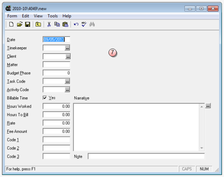Open the Form menu
The width and height of the screenshot is (224, 177).
12,16
